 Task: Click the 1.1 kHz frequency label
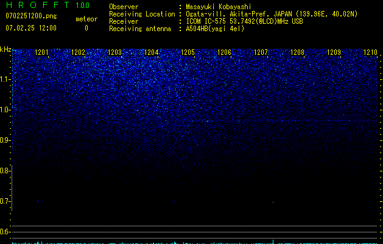[5, 79]
